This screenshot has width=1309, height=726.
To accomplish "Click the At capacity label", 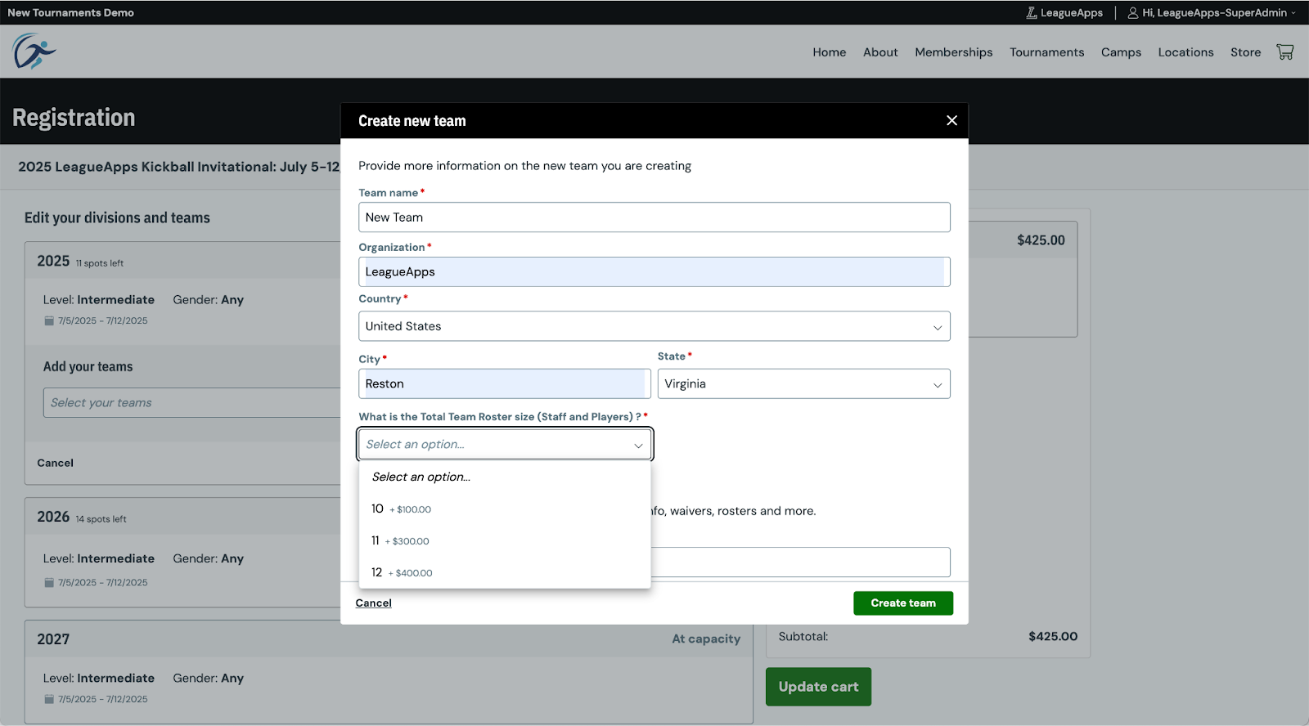I will point(706,639).
